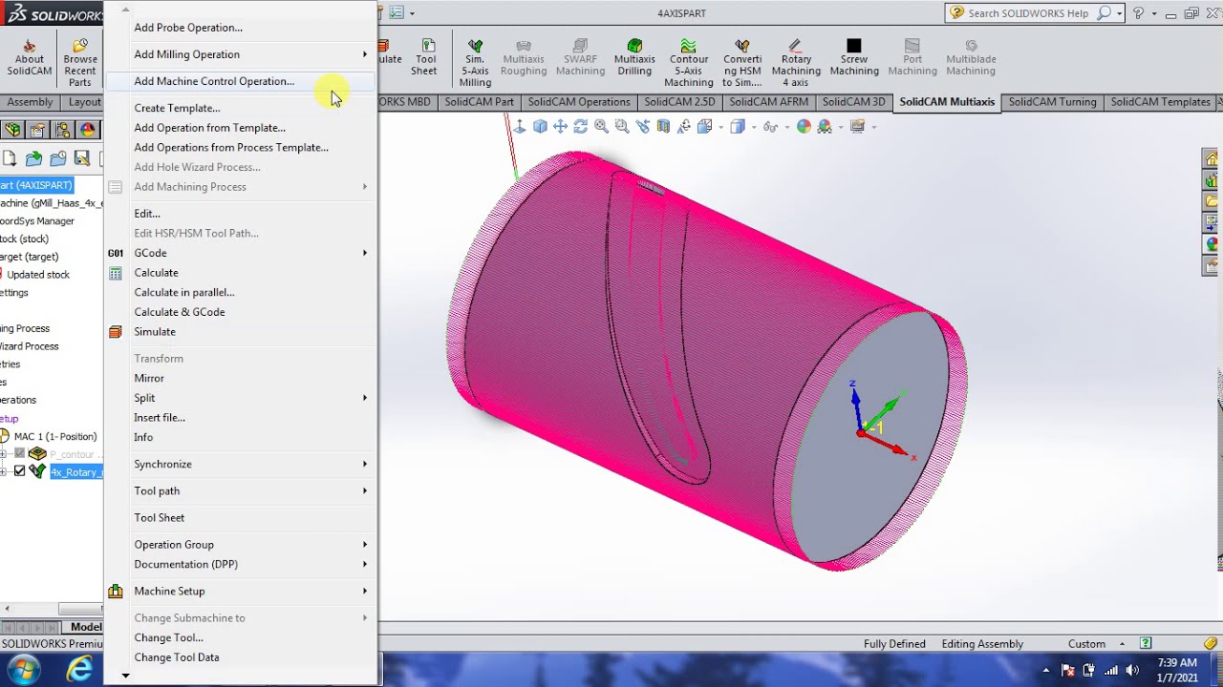Viewport: 1223px width, 687px height.
Task: Select Change Tool Data menu entry
Action: pos(177,657)
